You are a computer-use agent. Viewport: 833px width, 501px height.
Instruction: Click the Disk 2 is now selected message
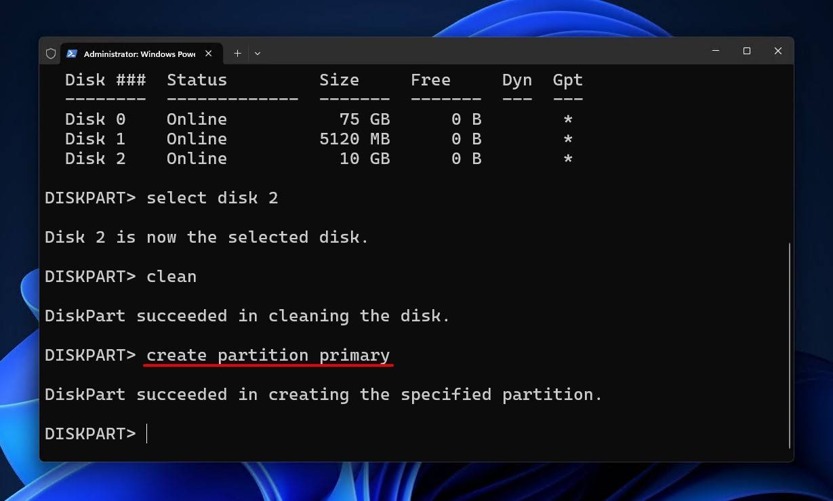(x=207, y=237)
